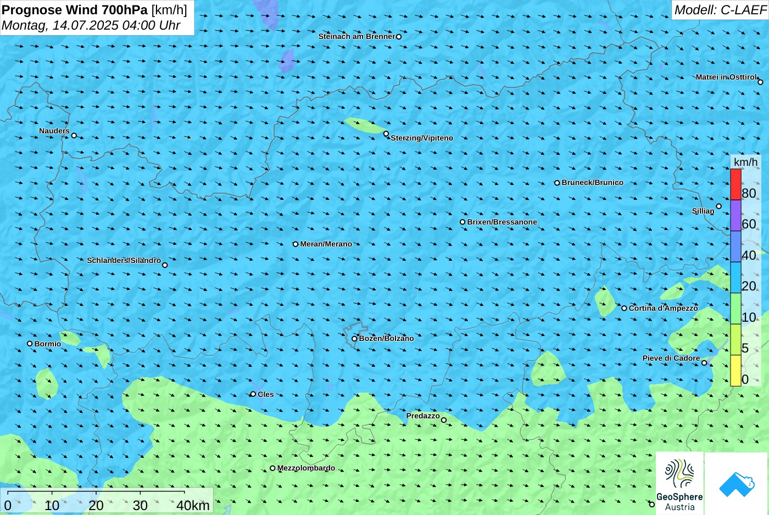The image size is (769, 515).
Task: Click the 40km scale bar label
Action: tap(193, 506)
